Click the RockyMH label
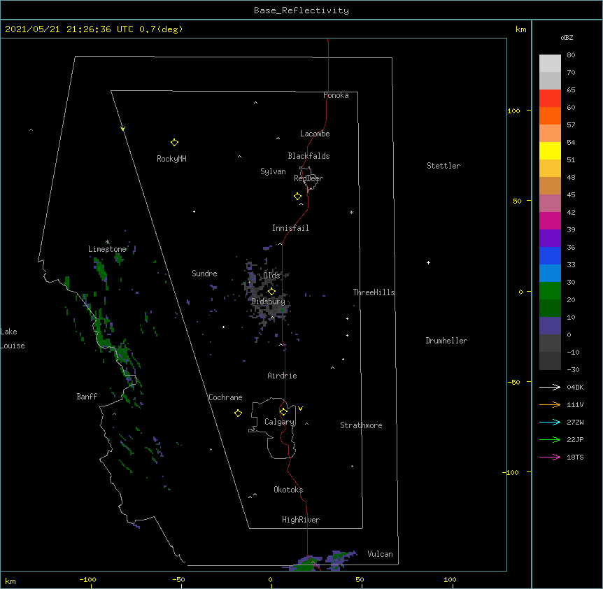Image resolution: width=603 pixels, height=589 pixels. point(171,159)
